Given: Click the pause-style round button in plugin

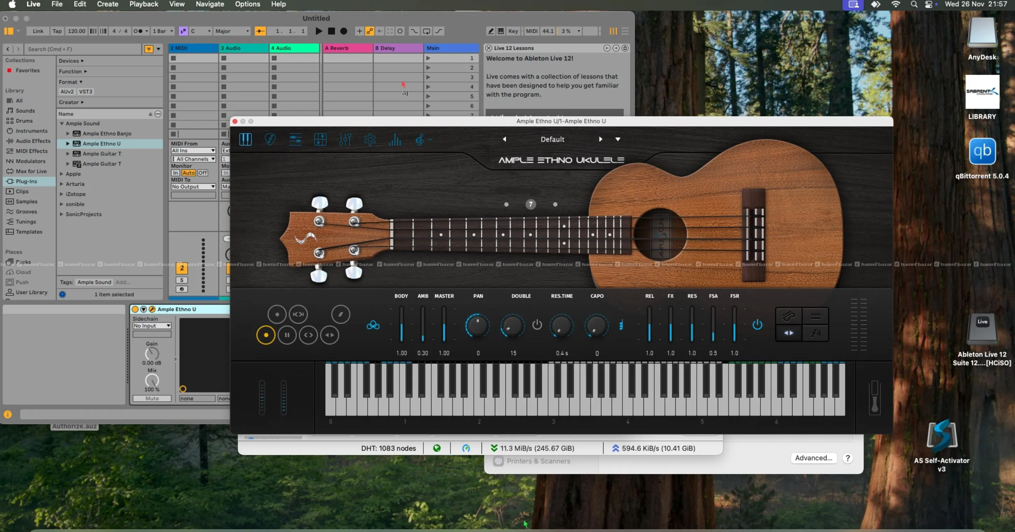Looking at the screenshot, I should (287, 335).
